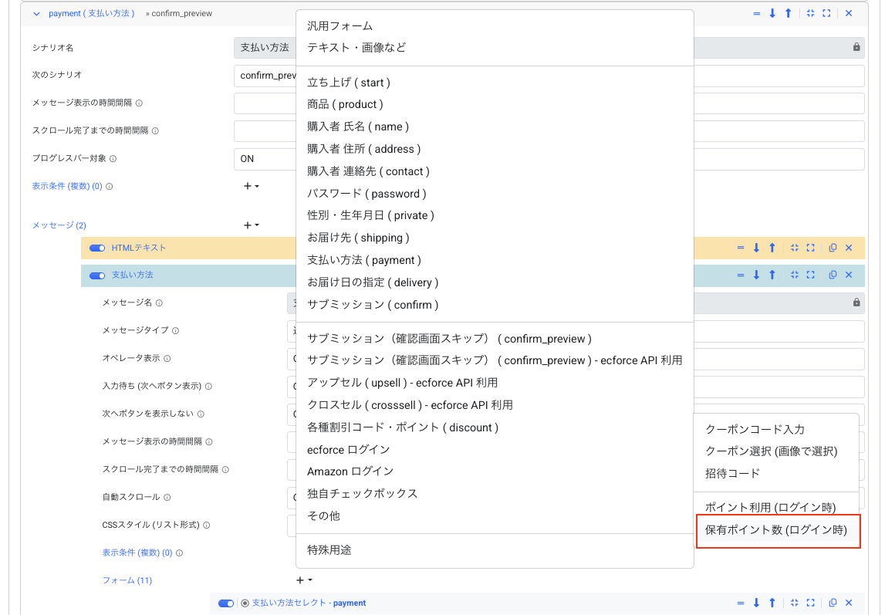Collapse icon on 支払い方法 message row

tap(795, 275)
